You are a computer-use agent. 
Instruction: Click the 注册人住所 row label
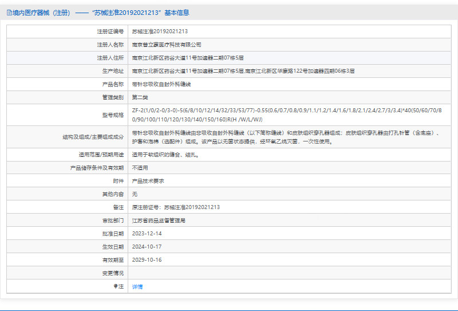tap(110, 58)
